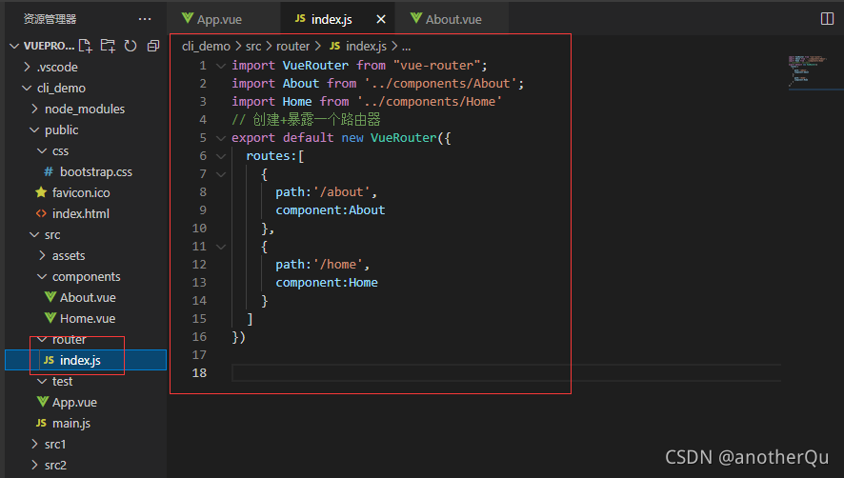Viewport: 844px width, 478px height.
Task: Collapse all folders in explorer
Action: coord(153,46)
